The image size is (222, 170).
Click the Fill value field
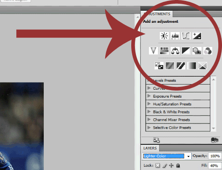click(215, 166)
